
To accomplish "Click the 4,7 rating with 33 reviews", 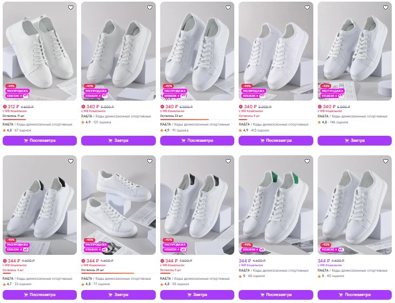I will pos(17,284).
